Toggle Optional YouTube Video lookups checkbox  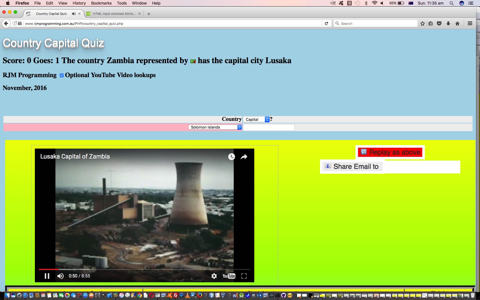pos(62,75)
